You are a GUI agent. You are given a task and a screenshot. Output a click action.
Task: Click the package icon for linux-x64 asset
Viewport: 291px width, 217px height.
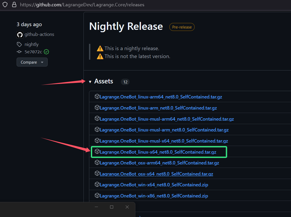pos(97,152)
